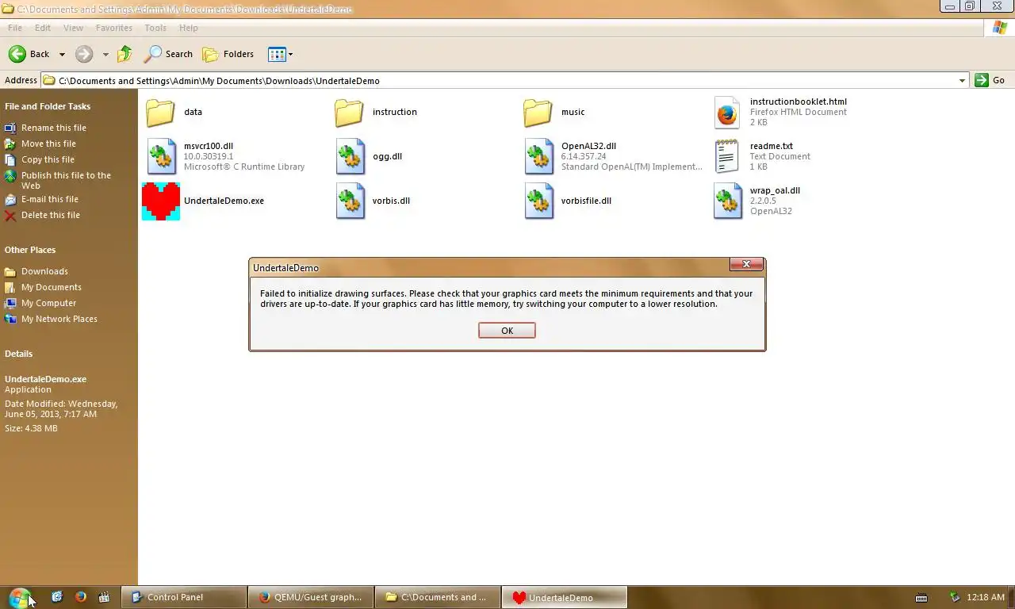Switch to the Control Panel taskbar button
Screen dimensions: 1015x609
pyautogui.click(x=183, y=597)
